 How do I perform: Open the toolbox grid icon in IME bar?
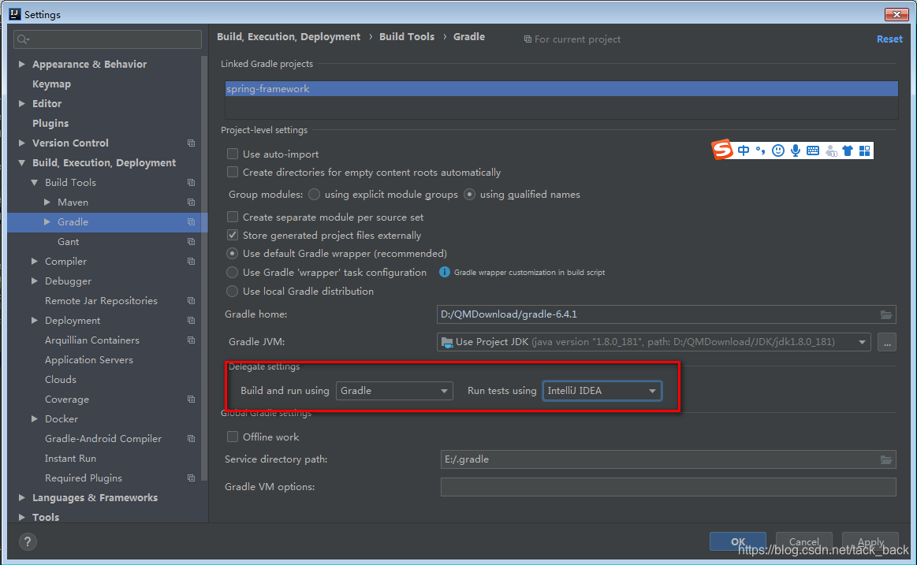[x=864, y=151]
